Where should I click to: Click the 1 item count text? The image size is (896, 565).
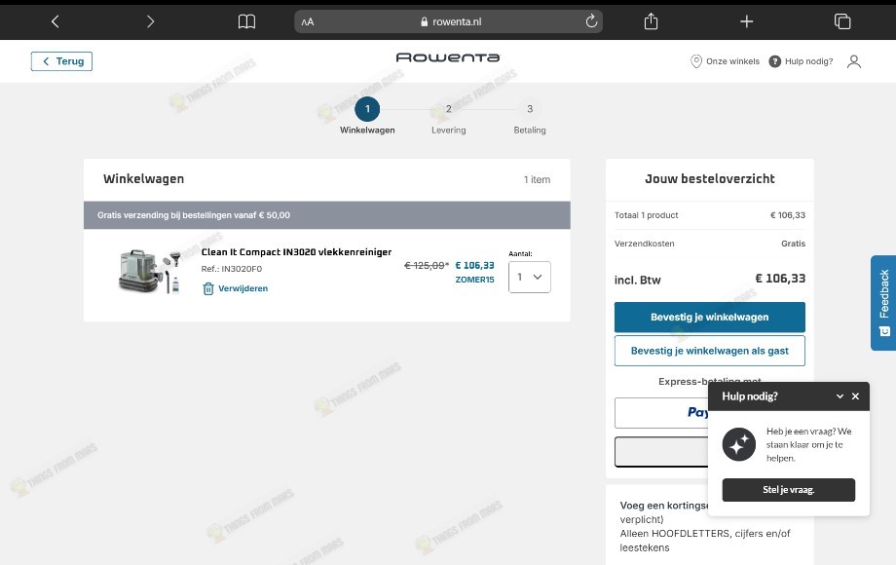538,179
